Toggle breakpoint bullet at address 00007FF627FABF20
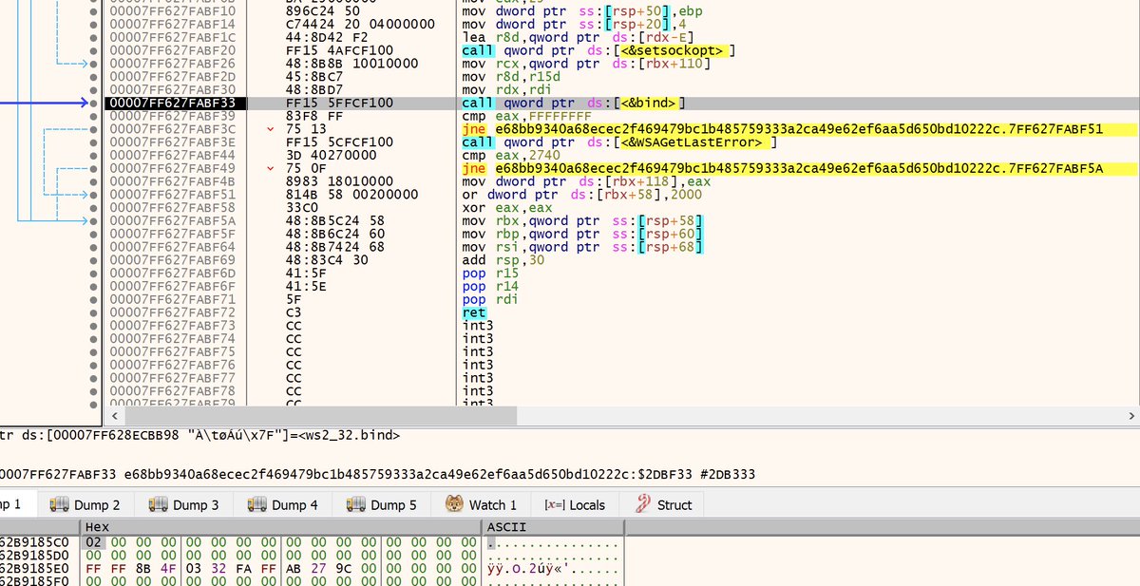The width and height of the screenshot is (1140, 586). [92, 50]
